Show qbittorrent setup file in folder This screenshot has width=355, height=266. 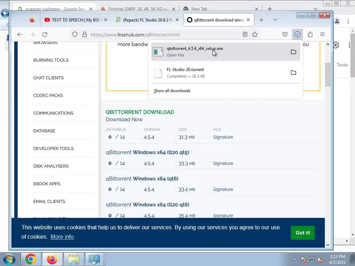coord(293,52)
